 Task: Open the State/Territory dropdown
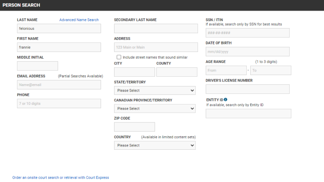click(x=155, y=90)
